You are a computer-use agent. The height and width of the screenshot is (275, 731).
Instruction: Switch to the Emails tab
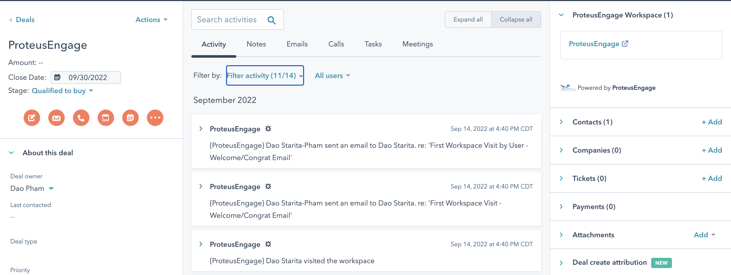point(297,44)
